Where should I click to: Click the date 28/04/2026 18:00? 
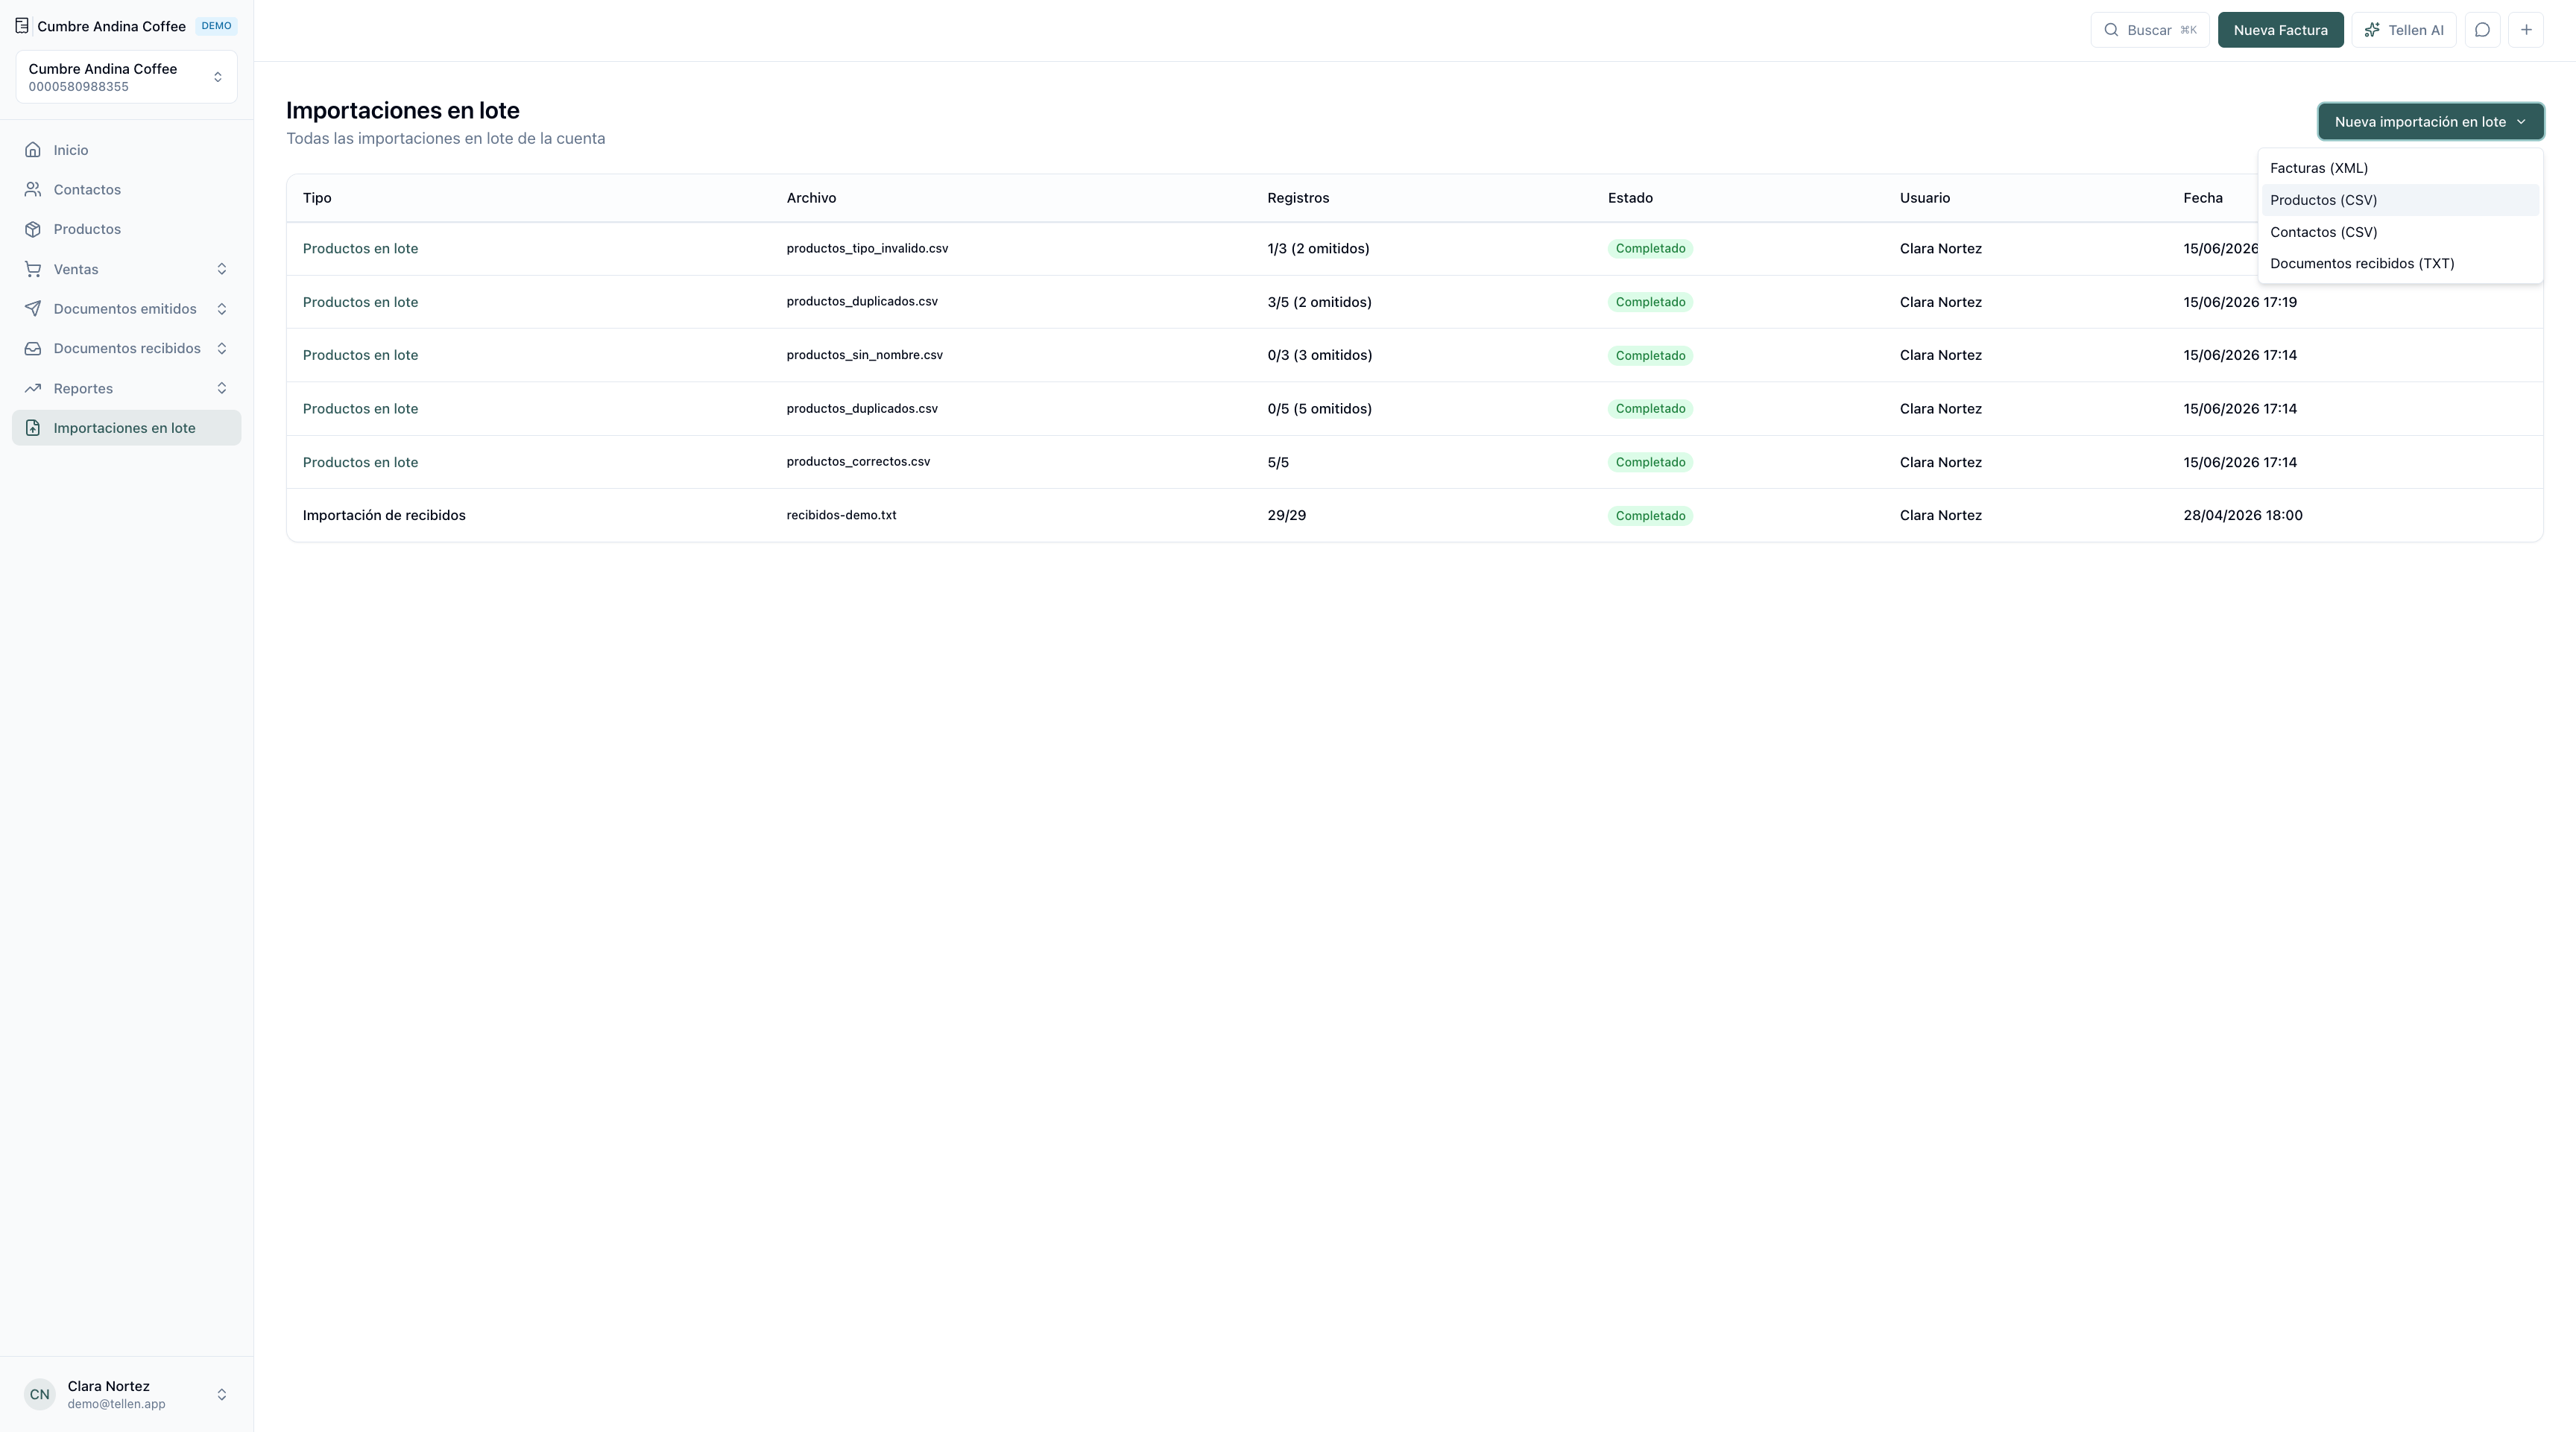pyautogui.click(x=2243, y=516)
